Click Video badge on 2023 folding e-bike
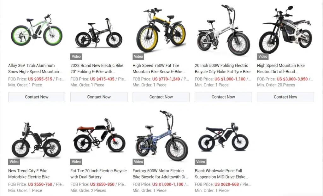The image size is (323, 196). tap(76, 56)
